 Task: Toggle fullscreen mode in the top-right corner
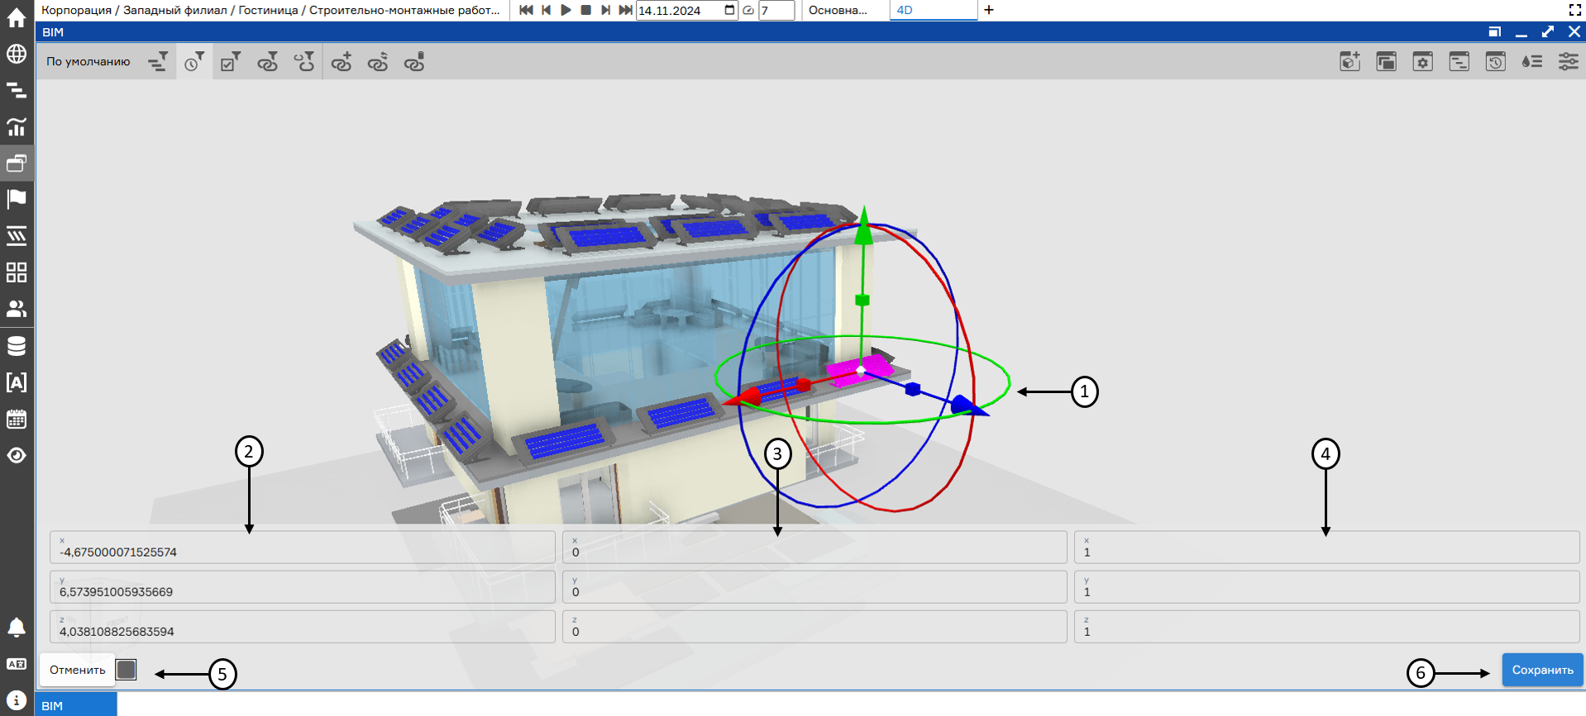click(x=1574, y=10)
